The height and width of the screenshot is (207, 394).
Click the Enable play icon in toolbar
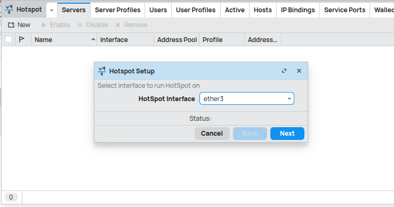[x=44, y=25]
